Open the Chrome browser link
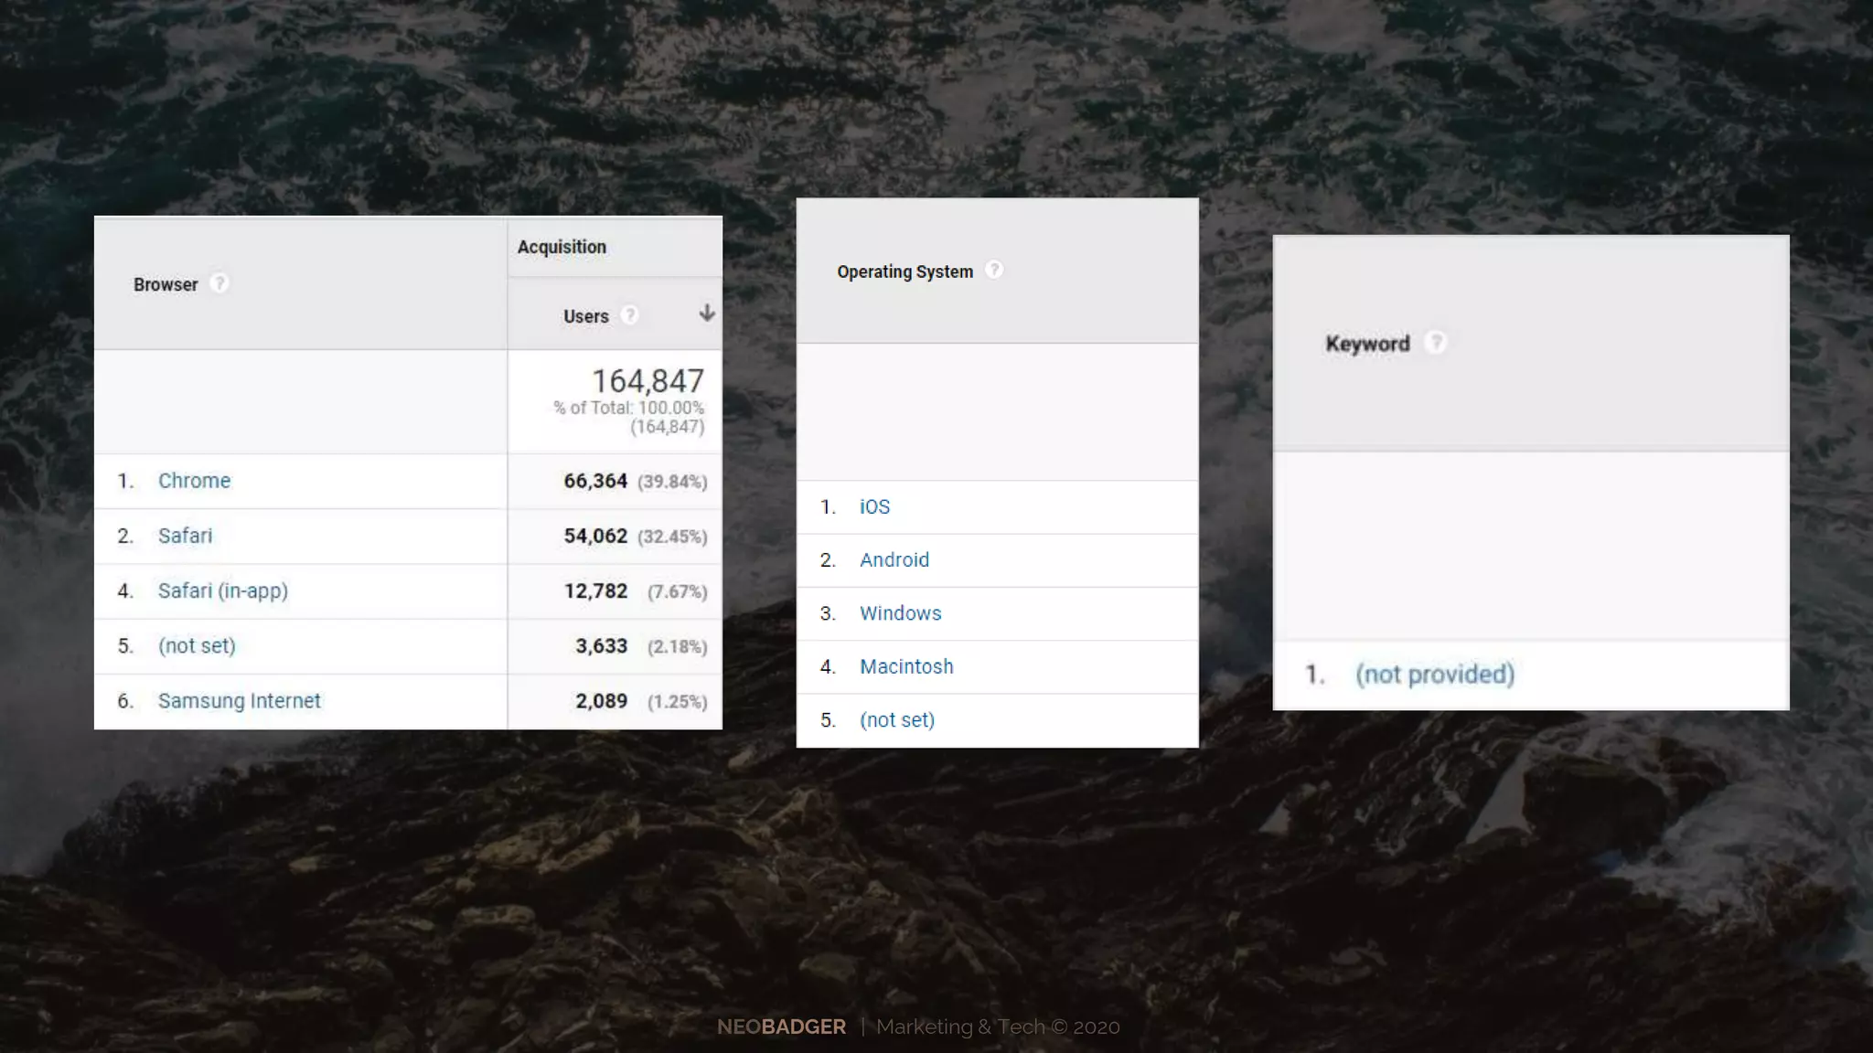The width and height of the screenshot is (1873, 1053). [x=194, y=481]
